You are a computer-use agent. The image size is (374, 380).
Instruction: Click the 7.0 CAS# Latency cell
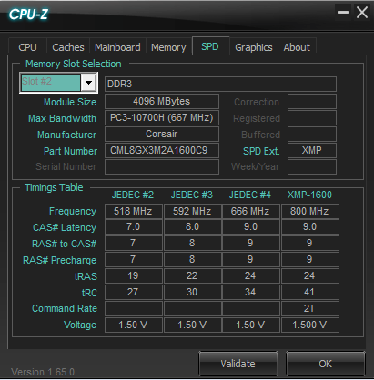click(x=133, y=227)
